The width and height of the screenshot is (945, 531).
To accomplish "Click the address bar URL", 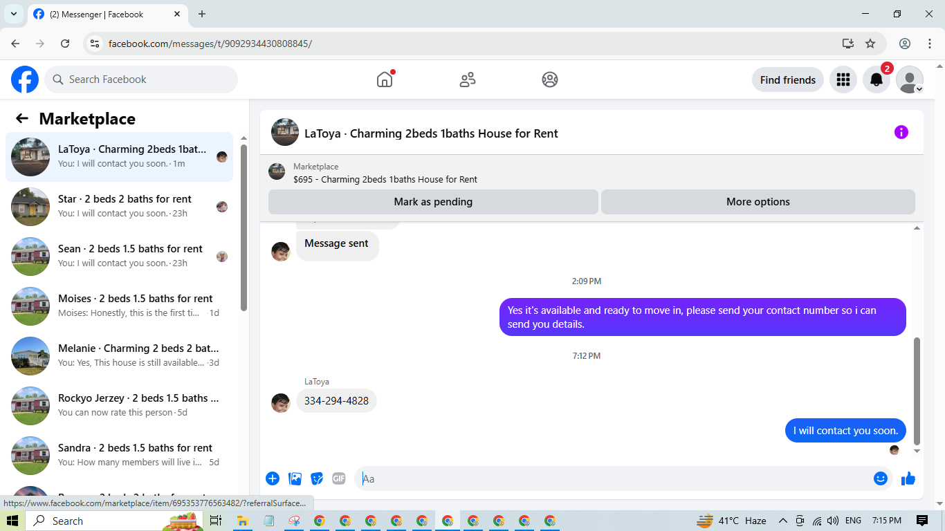I will 210,44.
